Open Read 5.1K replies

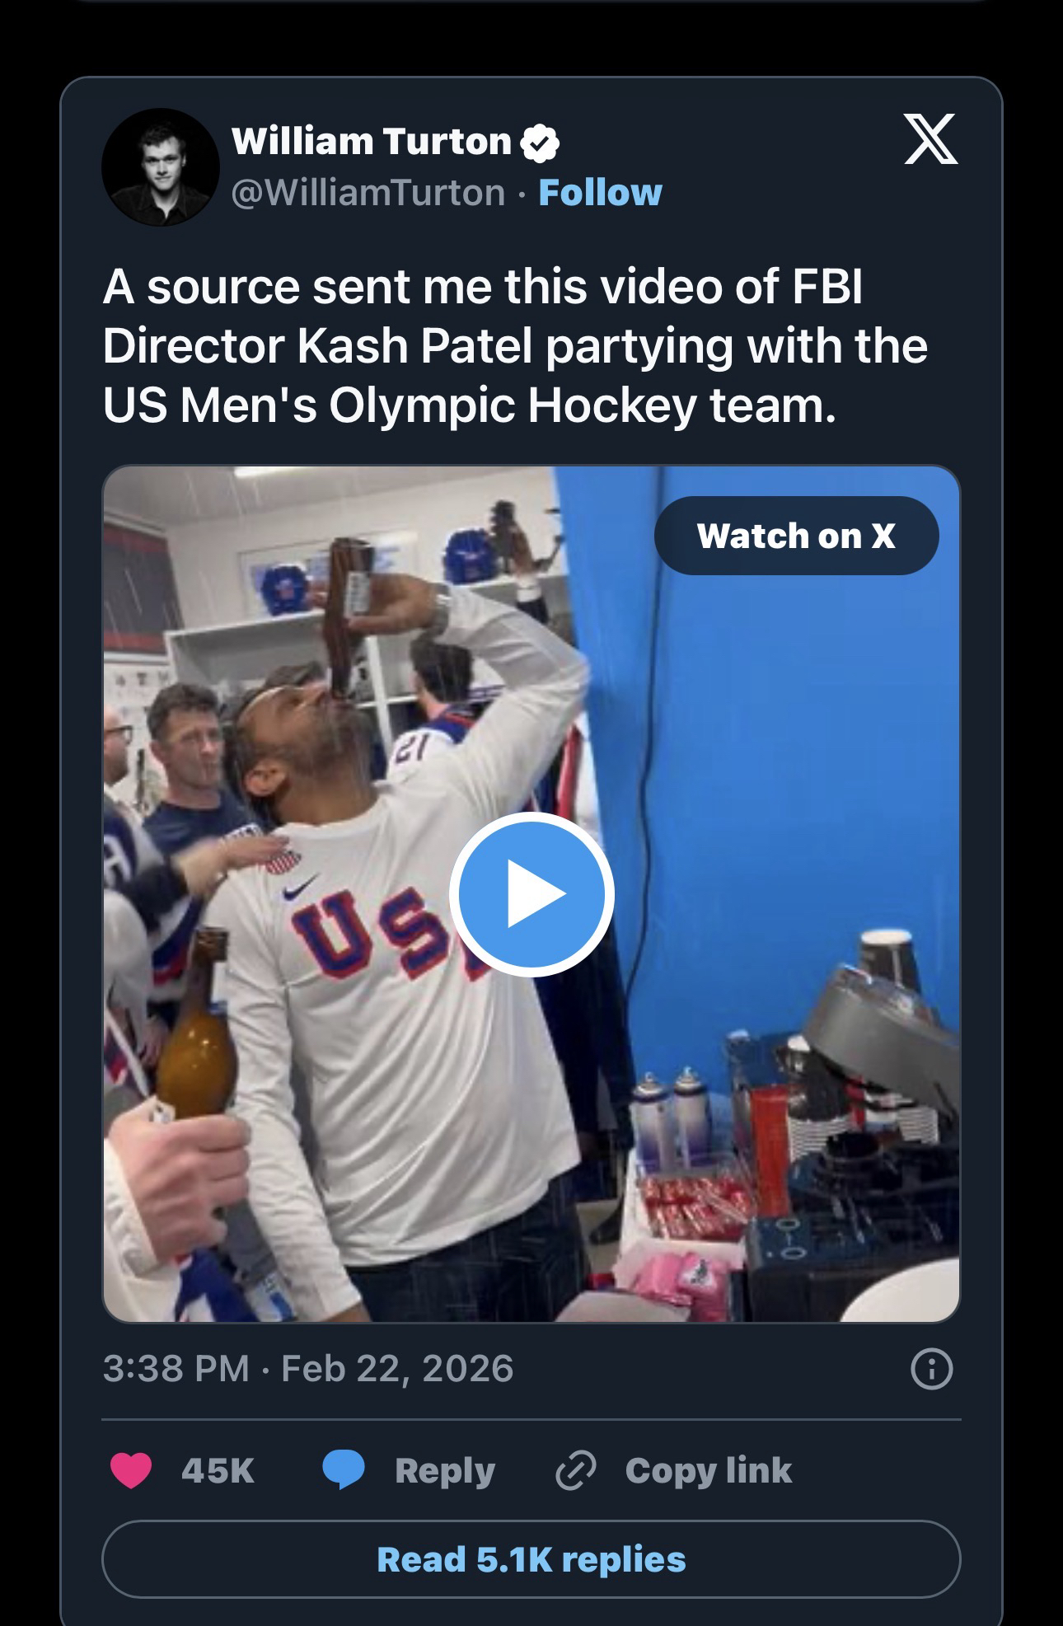click(x=531, y=1560)
